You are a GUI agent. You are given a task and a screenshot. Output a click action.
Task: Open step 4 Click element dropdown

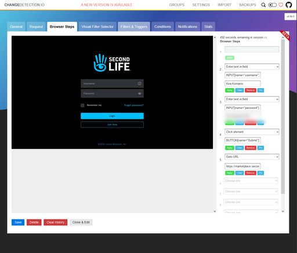point(252,132)
